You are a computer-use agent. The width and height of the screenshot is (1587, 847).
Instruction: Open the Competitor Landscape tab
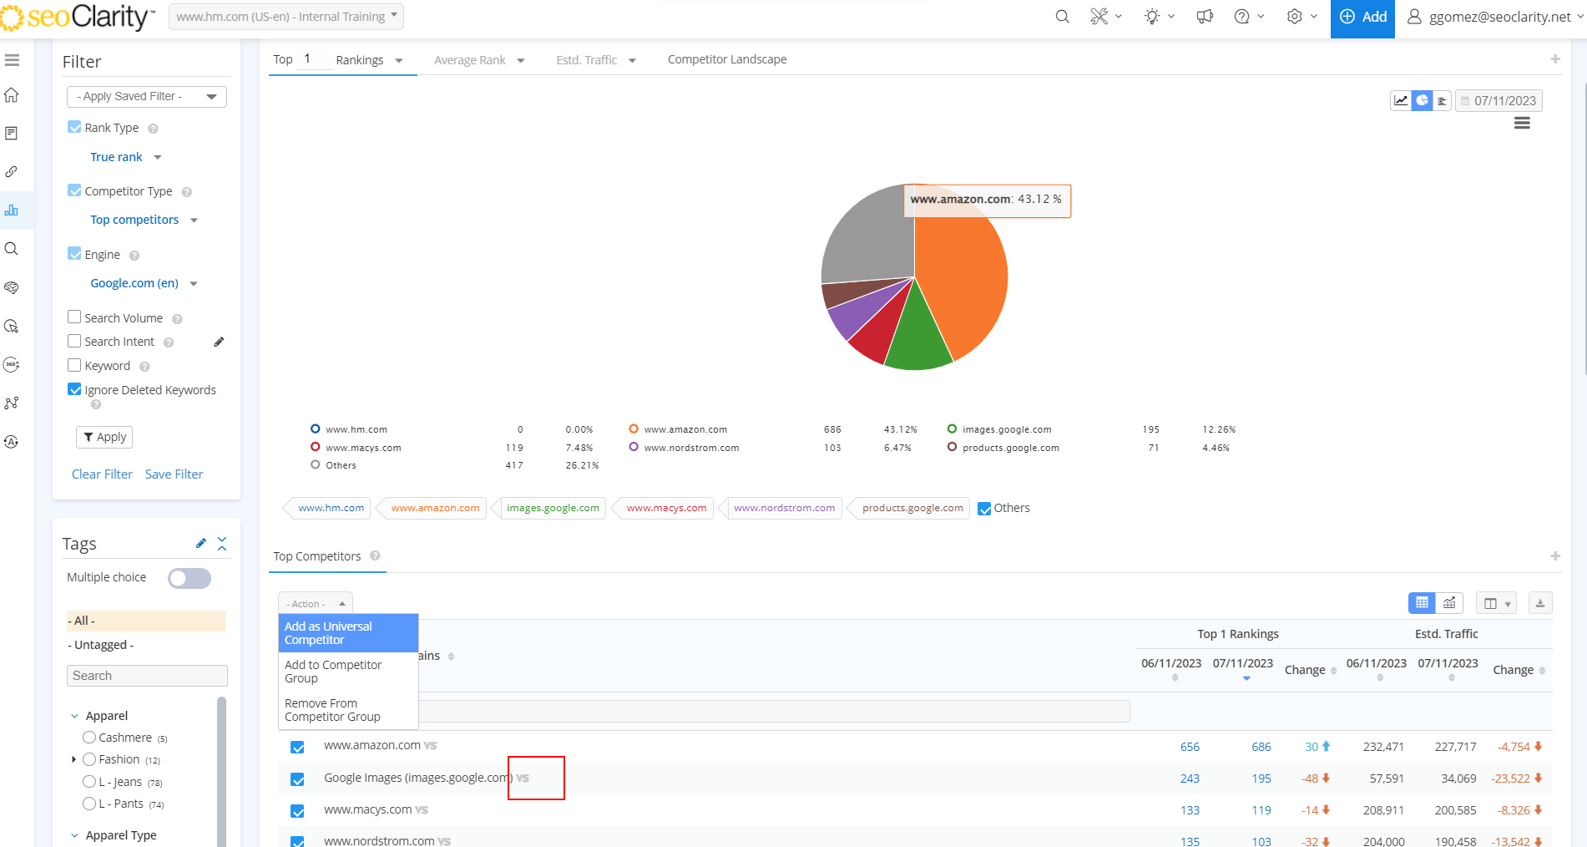[x=726, y=59]
